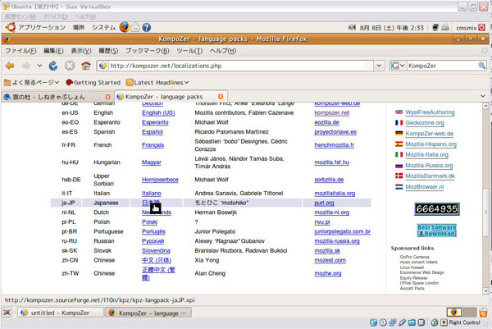Click the forward navigation arrow

click(x=26, y=66)
